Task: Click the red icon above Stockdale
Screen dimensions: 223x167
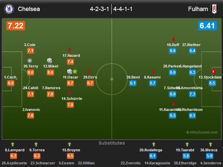Action: click(x=213, y=71)
